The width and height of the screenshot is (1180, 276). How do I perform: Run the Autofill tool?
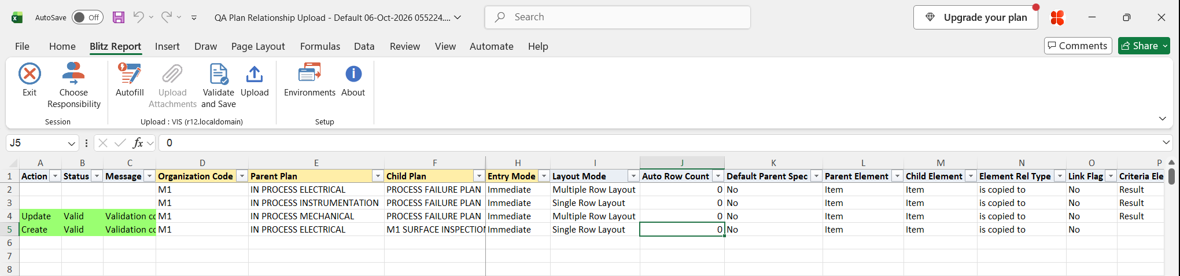[x=130, y=80]
